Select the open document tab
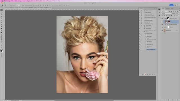The image size is (180, 101). click(28, 8)
